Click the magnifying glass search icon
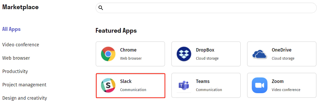 (101, 8)
